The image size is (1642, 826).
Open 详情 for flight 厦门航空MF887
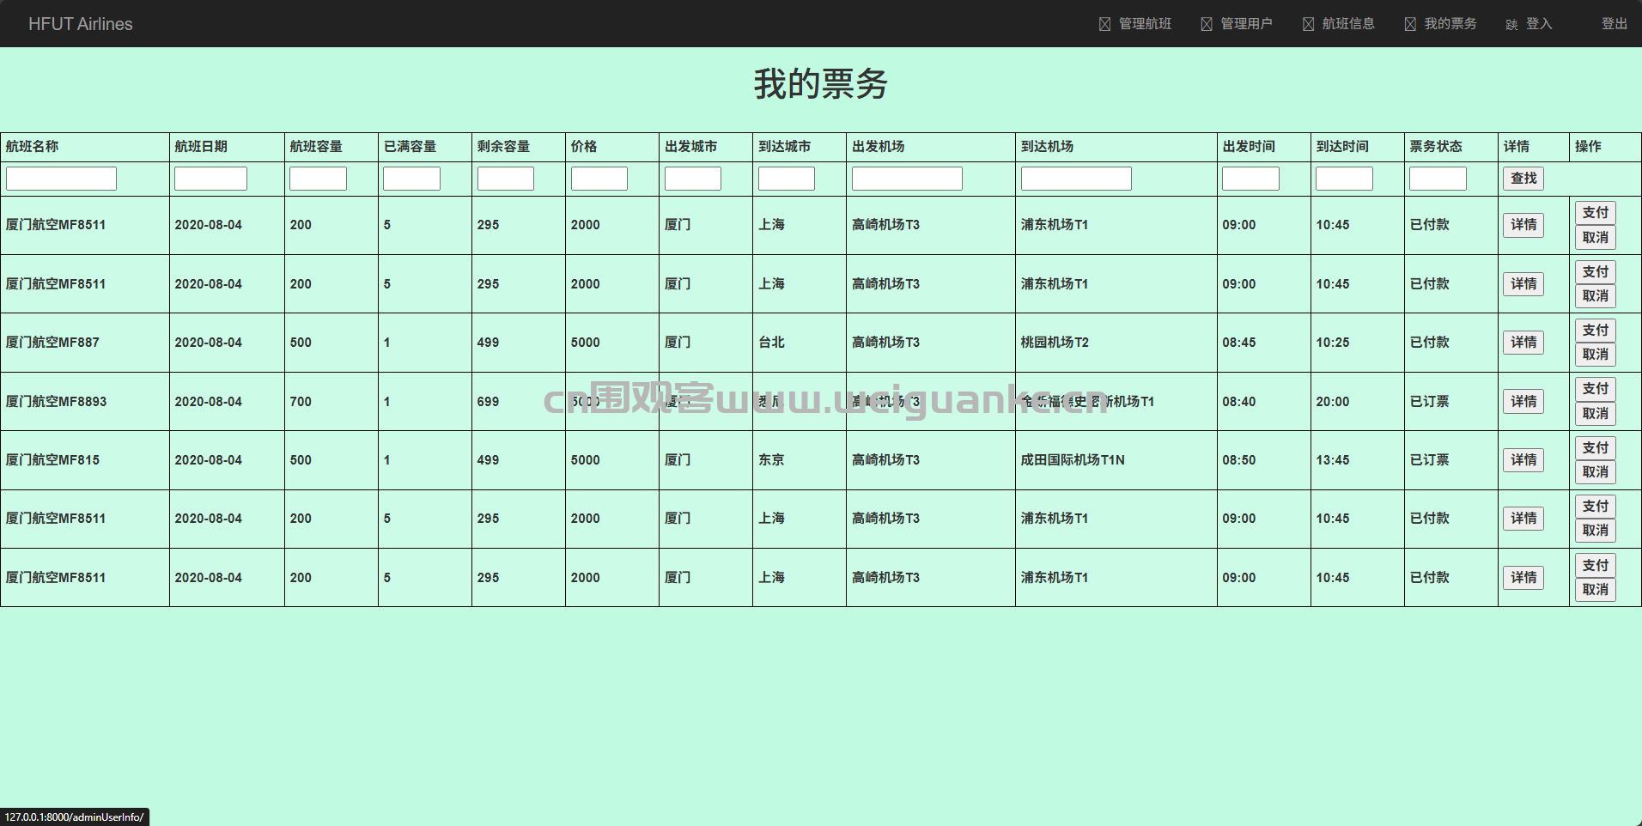(1523, 343)
